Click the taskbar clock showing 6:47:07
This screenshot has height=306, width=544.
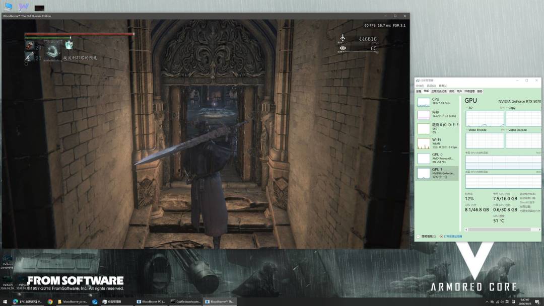(525, 302)
